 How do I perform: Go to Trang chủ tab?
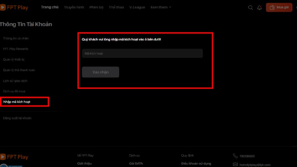[x=50, y=7]
